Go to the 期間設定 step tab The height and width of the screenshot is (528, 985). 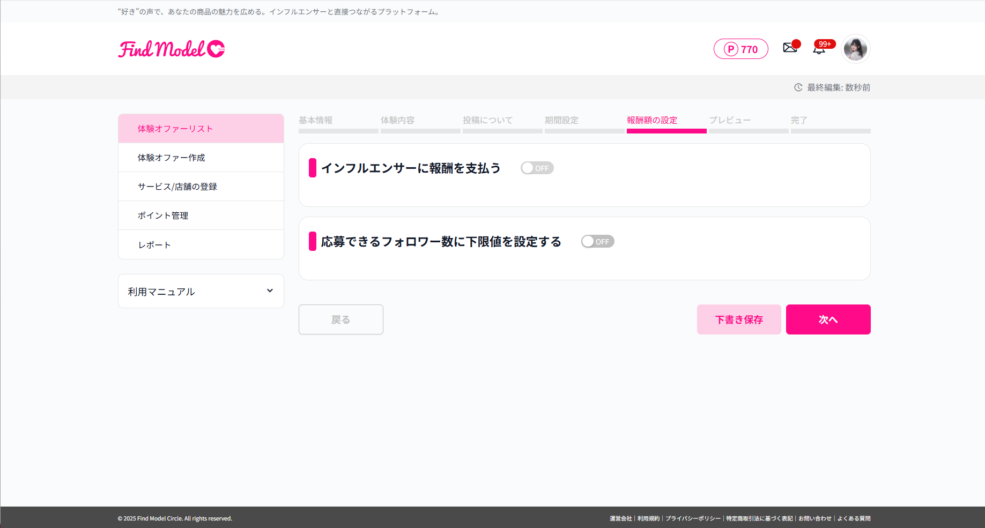tap(584, 124)
